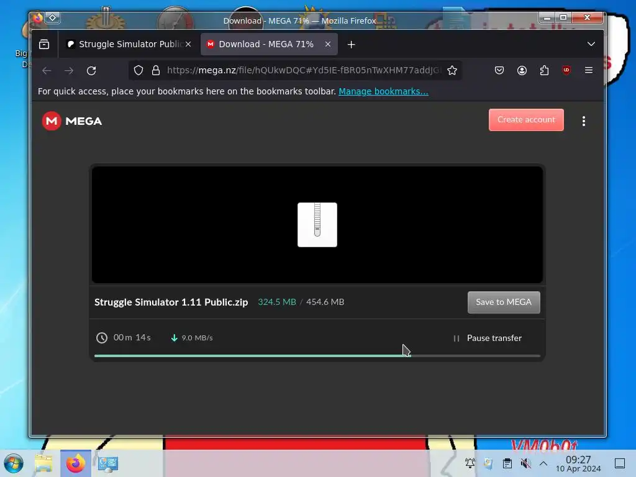The height and width of the screenshot is (477, 636).
Task: Open the window menu Firefox icon in title bar
Action: point(37,18)
